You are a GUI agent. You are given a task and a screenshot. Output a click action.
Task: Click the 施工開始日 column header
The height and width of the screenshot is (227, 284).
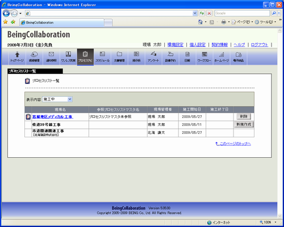pos(192,110)
